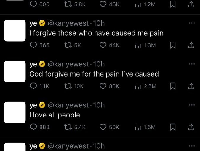Share the "God forgive me" tweet

[x=191, y=86]
